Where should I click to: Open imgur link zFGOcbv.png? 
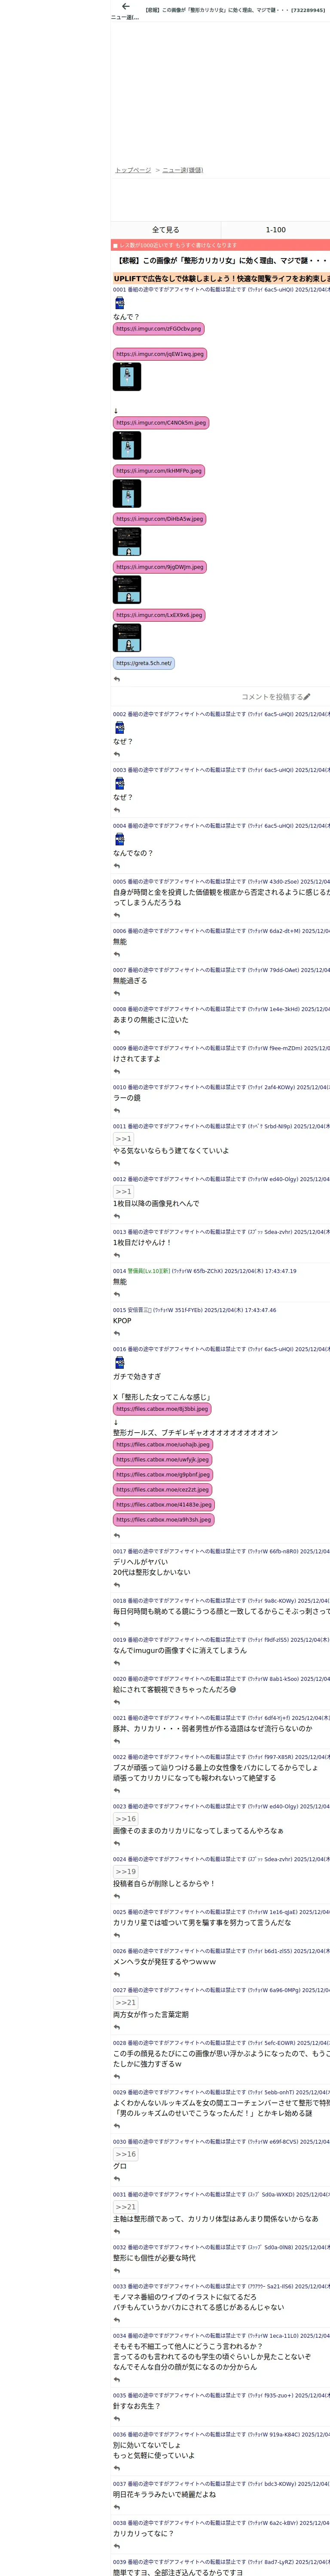(158, 328)
